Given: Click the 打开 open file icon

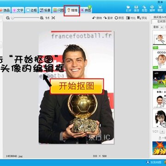Looking at the screenshot, I should (128, 9).
